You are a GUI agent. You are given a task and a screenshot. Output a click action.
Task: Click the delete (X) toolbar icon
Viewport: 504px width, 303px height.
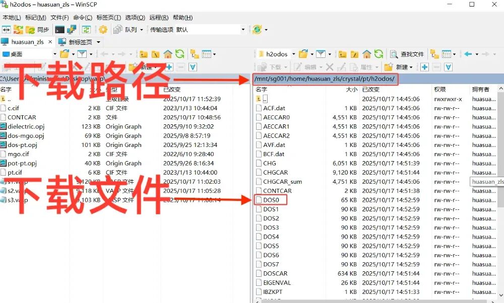[x=330, y=66]
